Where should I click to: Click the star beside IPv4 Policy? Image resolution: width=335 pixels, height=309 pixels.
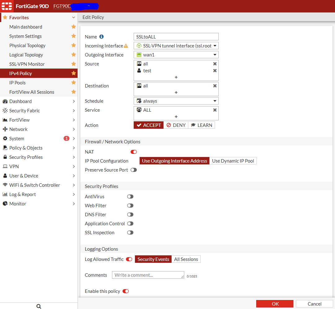(74, 73)
